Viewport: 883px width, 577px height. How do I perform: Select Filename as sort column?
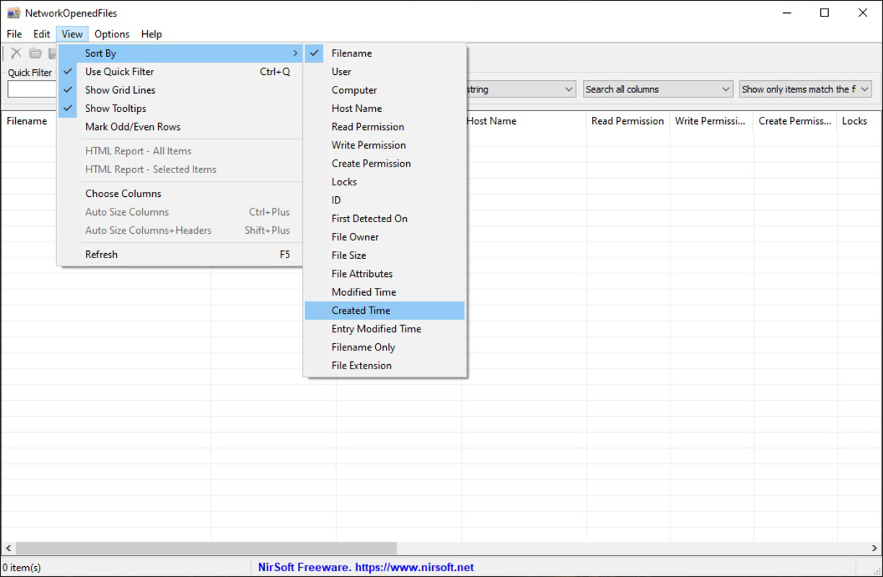385,53
